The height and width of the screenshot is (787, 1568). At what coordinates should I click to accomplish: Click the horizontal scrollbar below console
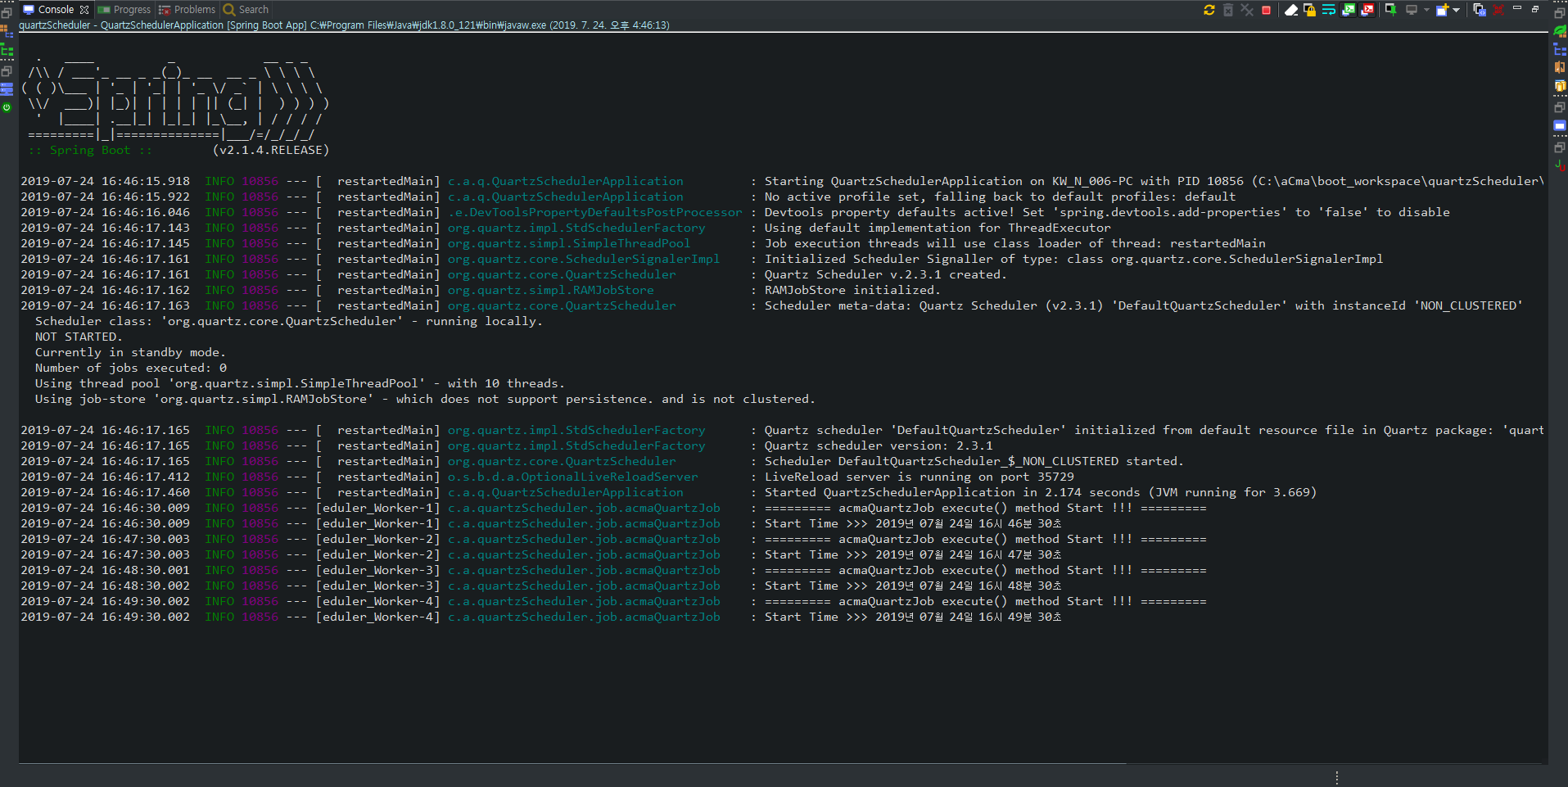click(x=573, y=765)
